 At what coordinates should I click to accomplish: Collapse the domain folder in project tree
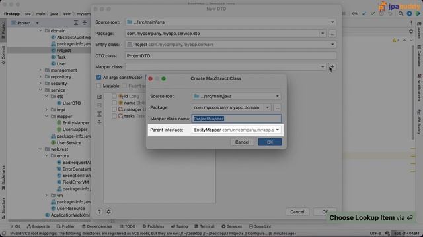tap(40, 31)
